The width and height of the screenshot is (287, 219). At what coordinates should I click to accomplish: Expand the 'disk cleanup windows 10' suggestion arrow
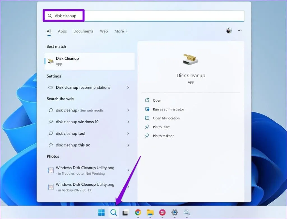(128, 122)
